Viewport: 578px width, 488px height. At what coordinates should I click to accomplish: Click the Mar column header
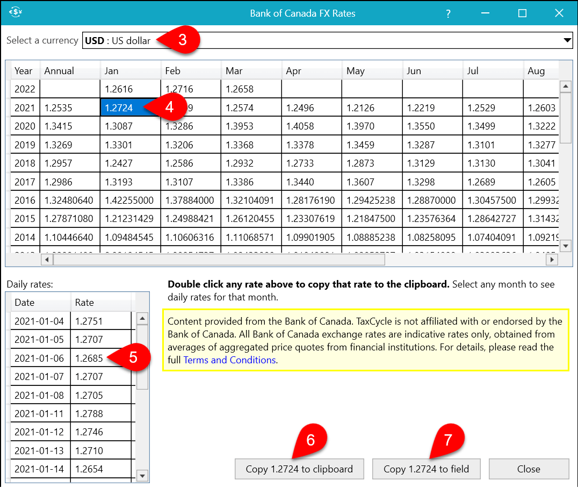pos(251,70)
